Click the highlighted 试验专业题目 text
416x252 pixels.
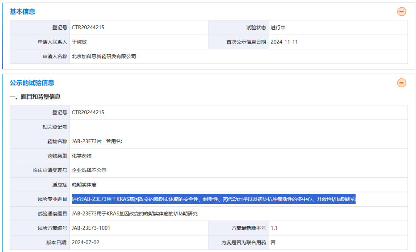(213, 199)
